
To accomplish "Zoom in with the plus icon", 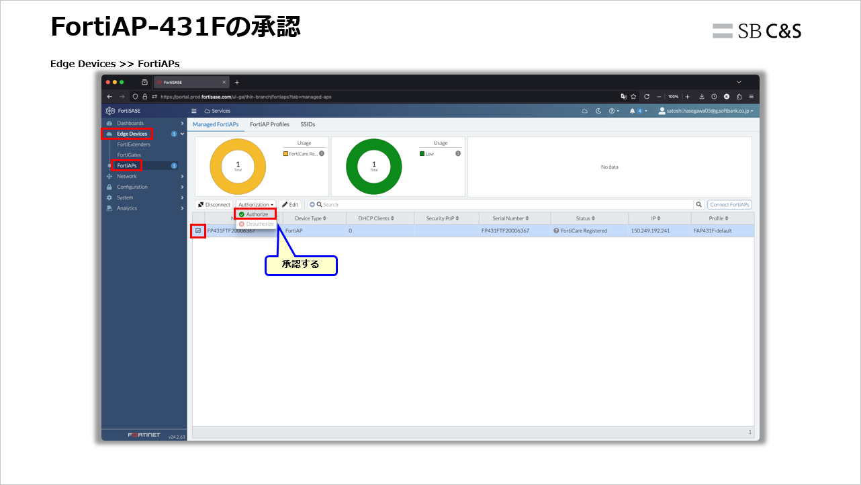I will [x=687, y=97].
